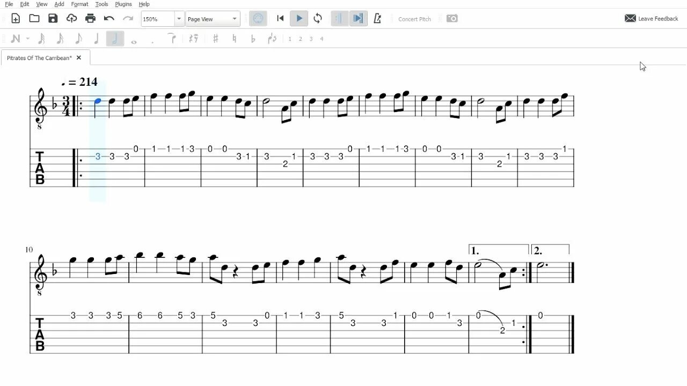Apply flat accidental

point(253,39)
